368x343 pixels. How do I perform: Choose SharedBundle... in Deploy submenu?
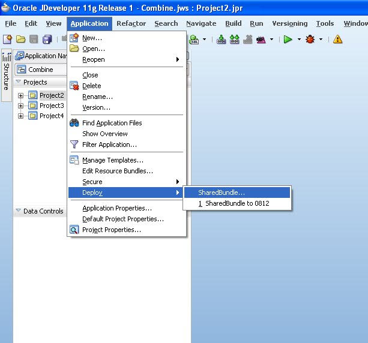coord(237,192)
